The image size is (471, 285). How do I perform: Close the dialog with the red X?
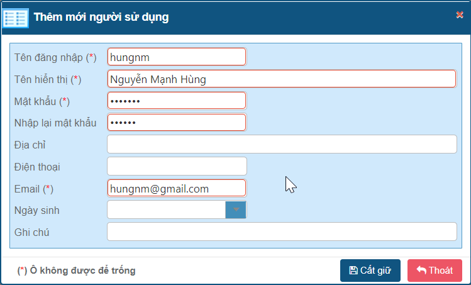tap(460, 15)
